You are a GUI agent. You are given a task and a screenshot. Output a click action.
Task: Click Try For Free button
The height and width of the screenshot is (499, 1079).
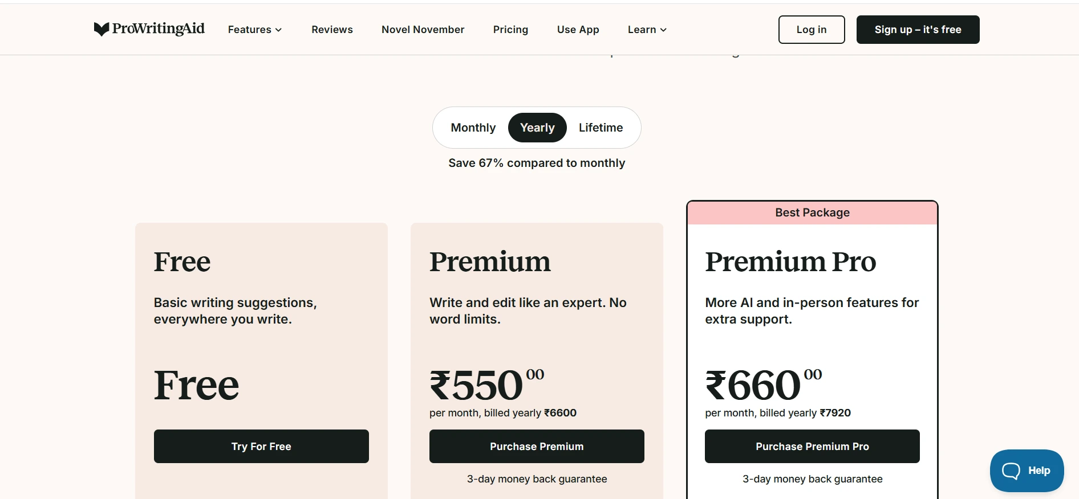coord(261,446)
